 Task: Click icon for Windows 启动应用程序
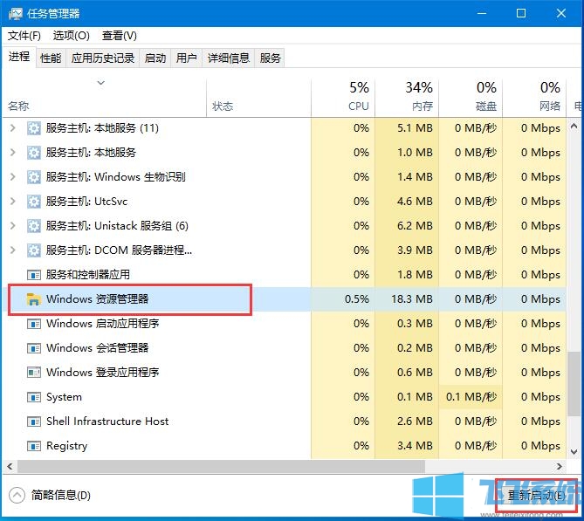34,324
